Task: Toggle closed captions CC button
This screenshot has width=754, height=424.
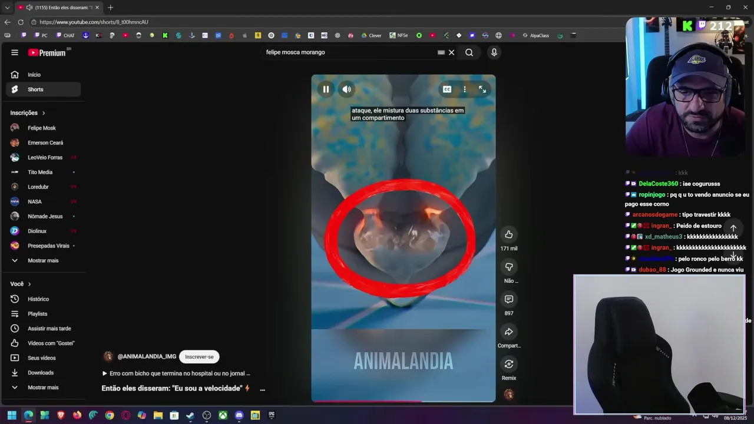Action: tap(447, 90)
